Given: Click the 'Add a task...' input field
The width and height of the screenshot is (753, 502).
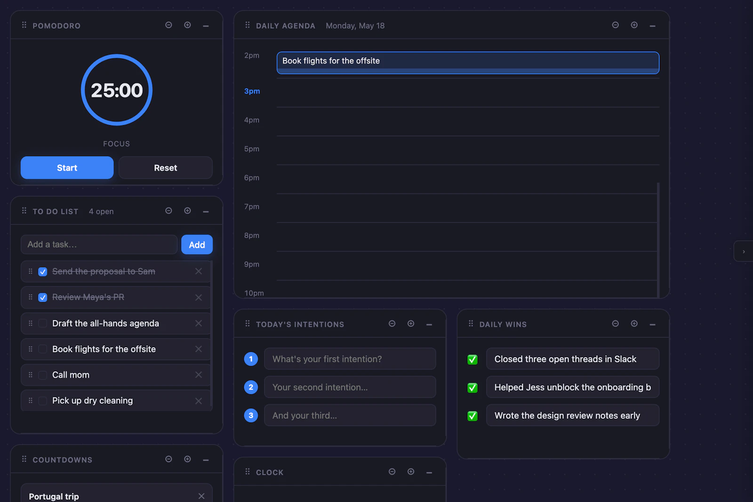Looking at the screenshot, I should tap(99, 245).
